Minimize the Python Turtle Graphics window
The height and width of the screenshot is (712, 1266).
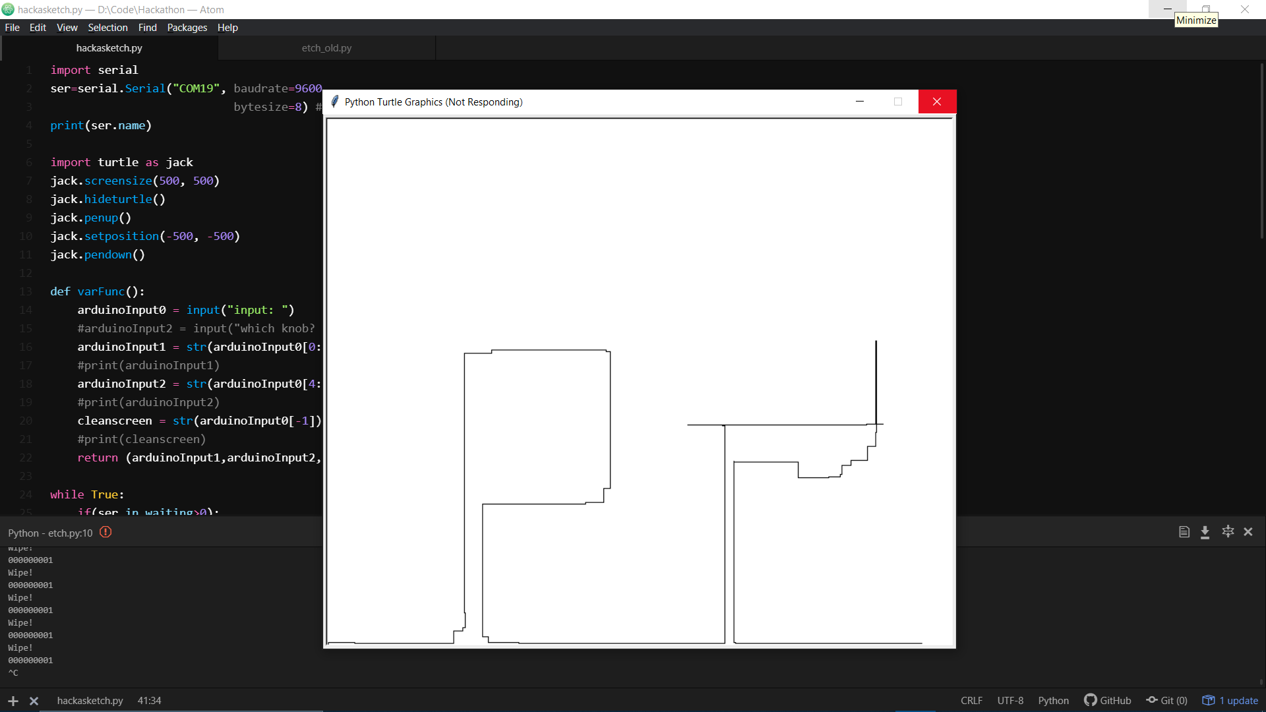pyautogui.click(x=859, y=102)
